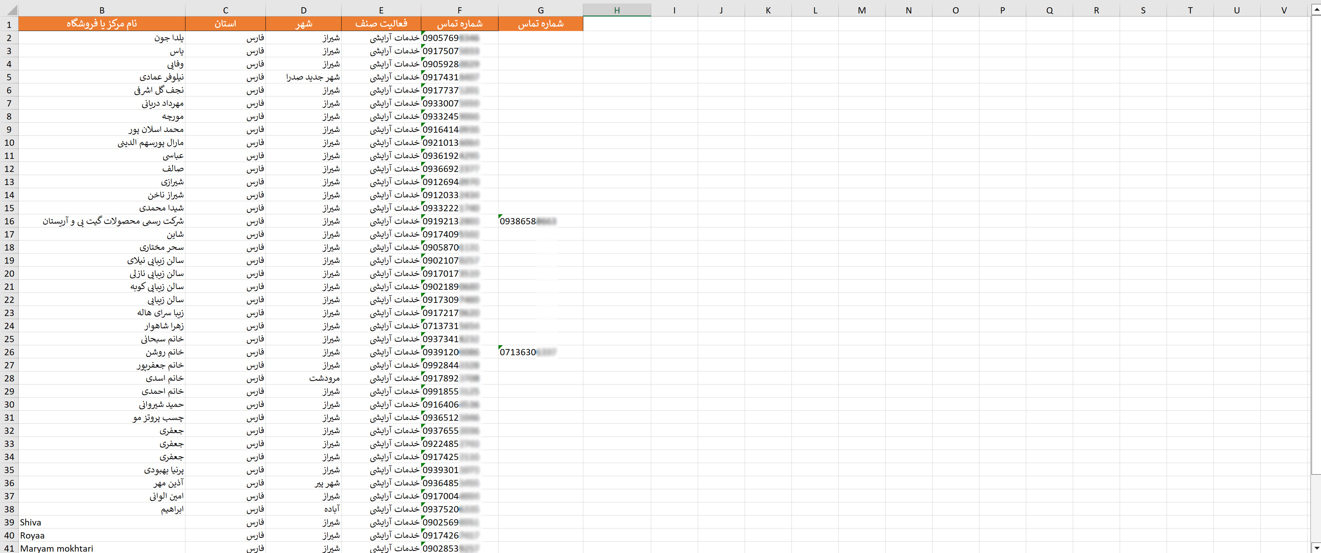Select cell 'امین الوانی'

pyautogui.click(x=102, y=496)
